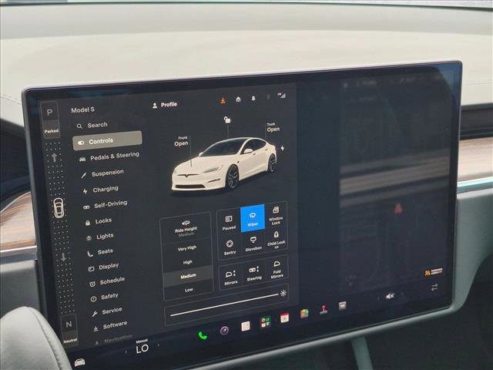This screenshot has height=370, width=493.
Task: Tap the Search field
Action: (92, 125)
